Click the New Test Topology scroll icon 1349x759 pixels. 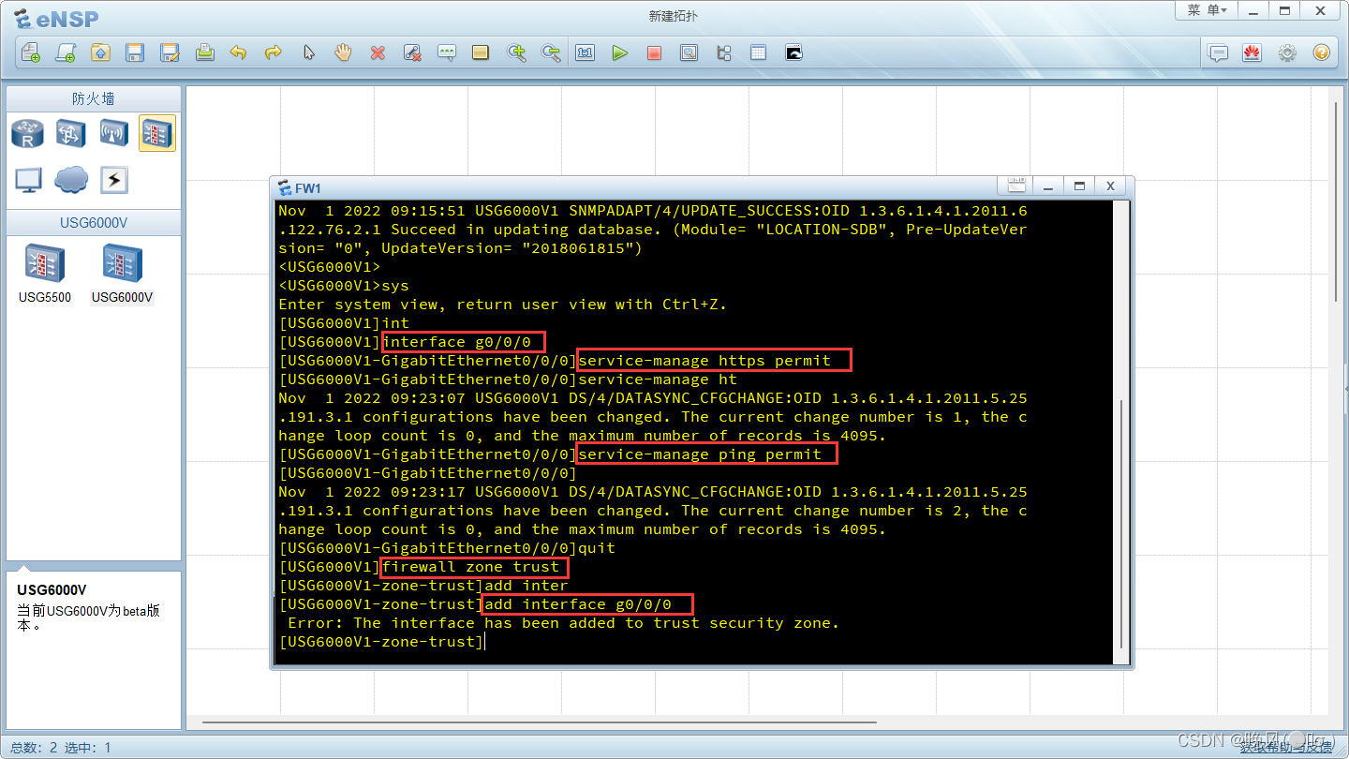pyautogui.click(x=65, y=52)
